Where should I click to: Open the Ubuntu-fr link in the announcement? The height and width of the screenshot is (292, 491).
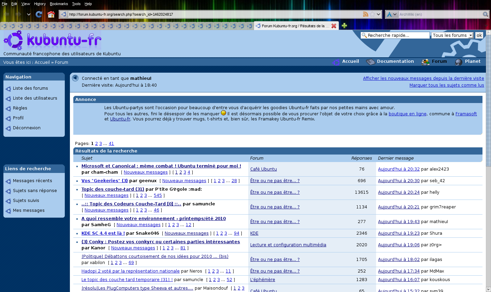(120, 119)
